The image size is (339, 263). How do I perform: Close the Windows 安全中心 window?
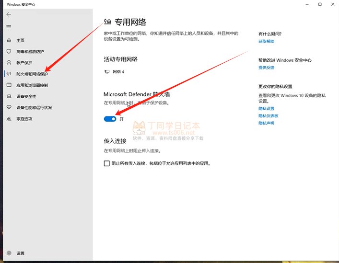pyautogui.click(x=332, y=4)
